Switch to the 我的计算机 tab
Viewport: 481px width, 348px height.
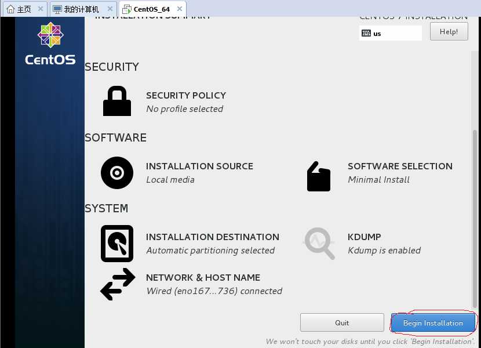pos(83,9)
